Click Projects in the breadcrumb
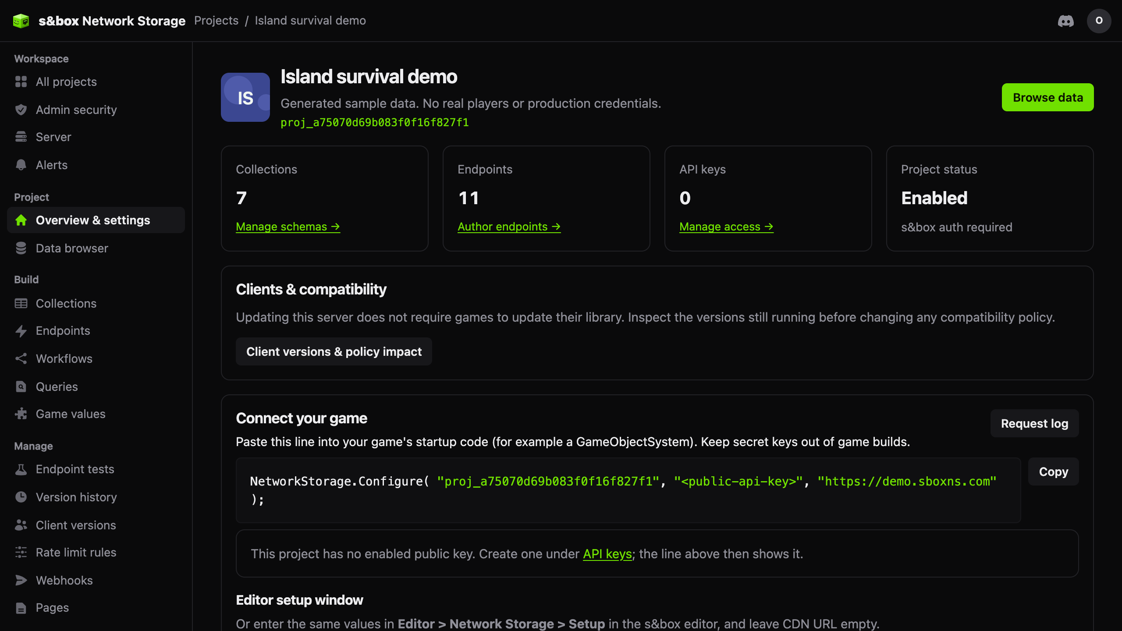 217,21
